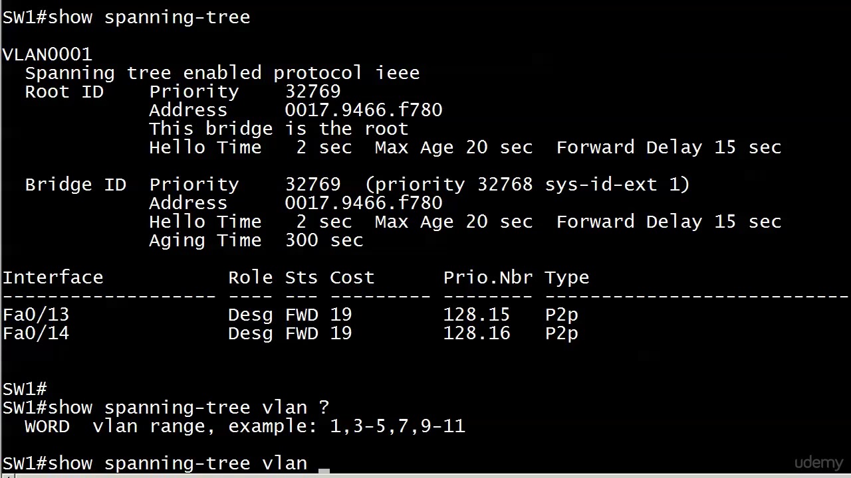This screenshot has height=478, width=851.
Task: Click the Bridge ID address value
Action: tap(363, 203)
